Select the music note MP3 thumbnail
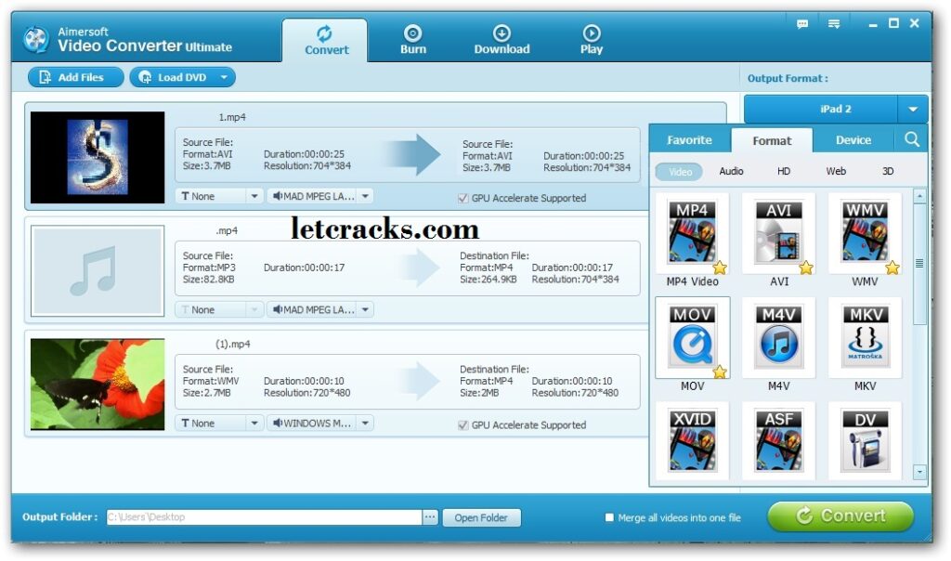The height and width of the screenshot is (561, 951). pos(97,270)
